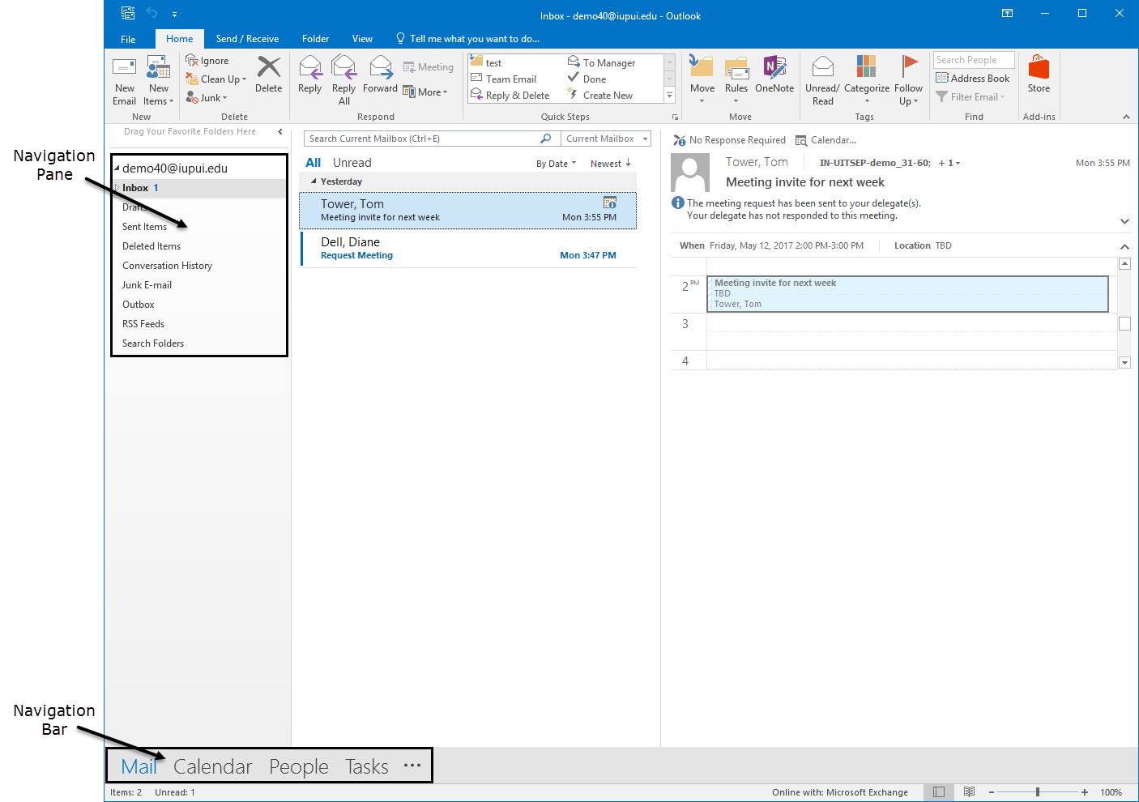The image size is (1139, 802).
Task: Switch to the Send / Receive tab
Action: 247,39
